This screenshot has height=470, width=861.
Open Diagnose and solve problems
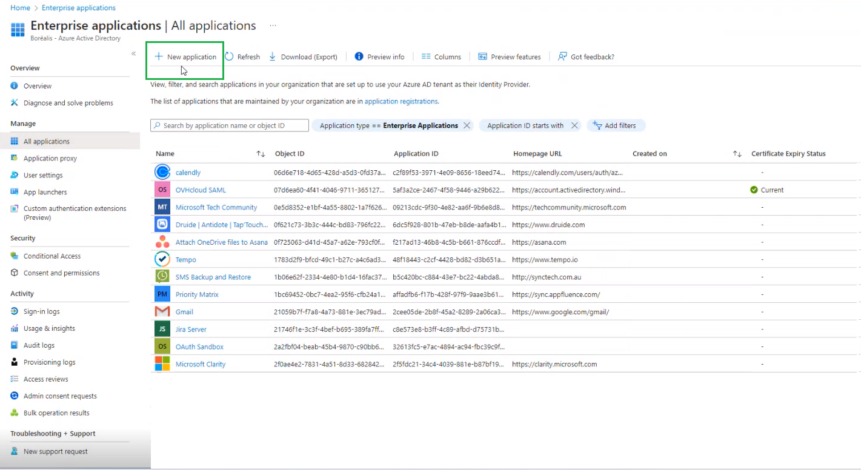click(x=70, y=103)
